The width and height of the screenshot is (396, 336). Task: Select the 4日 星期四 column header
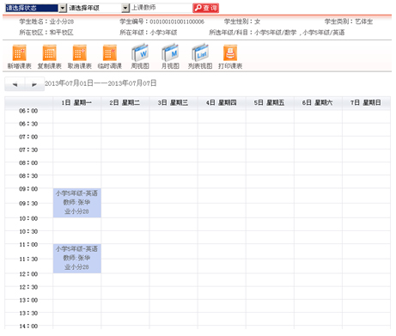click(222, 103)
